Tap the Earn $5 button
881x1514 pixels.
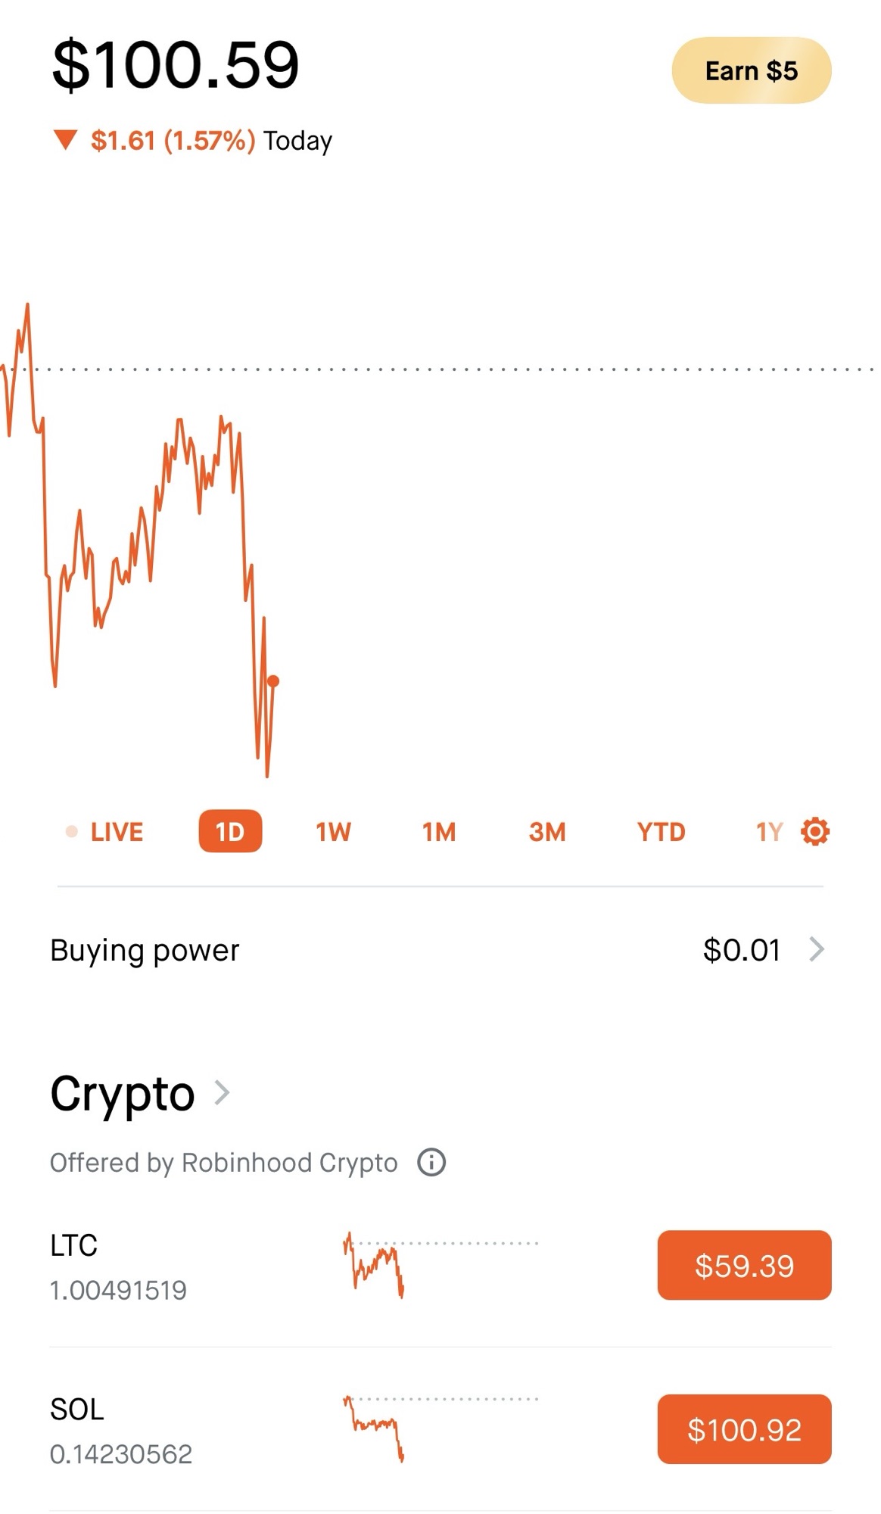point(752,70)
